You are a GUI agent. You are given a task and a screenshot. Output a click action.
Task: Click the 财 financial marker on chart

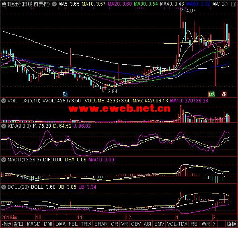tap(65, 94)
